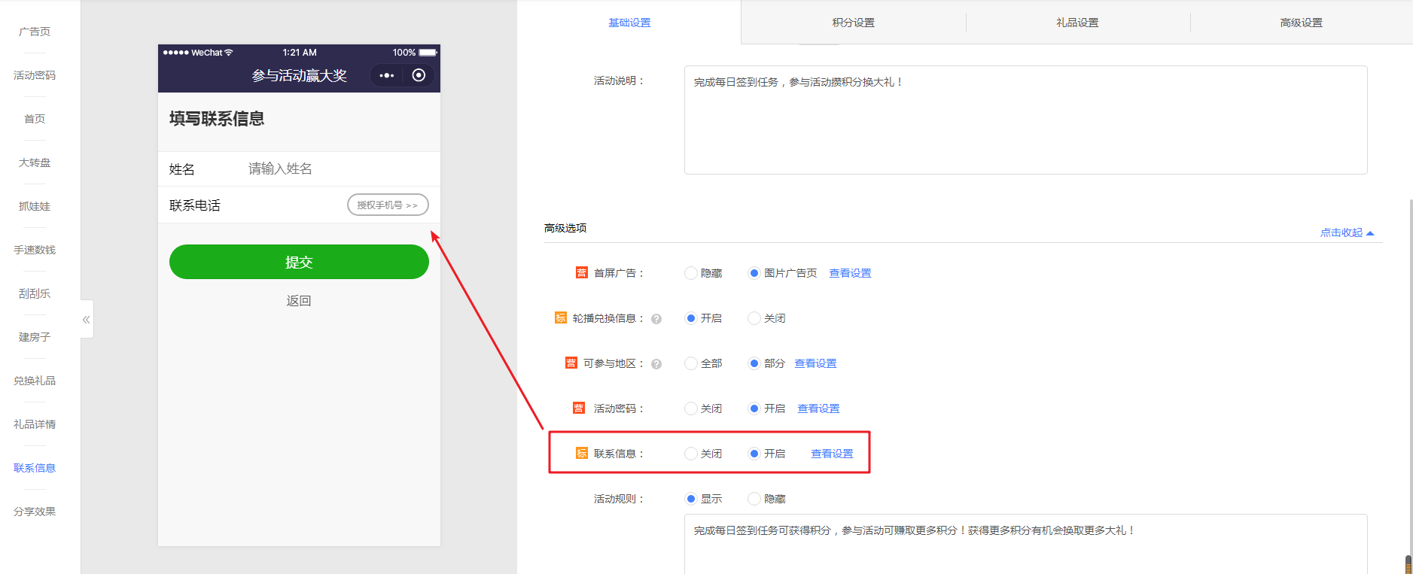Open 礼品详情 in the left sidebar
Screen dimensions: 1413x574
tap(35, 424)
